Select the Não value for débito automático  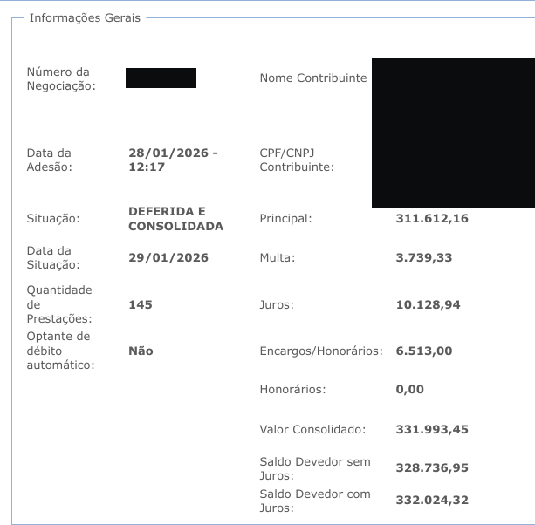coord(141,351)
